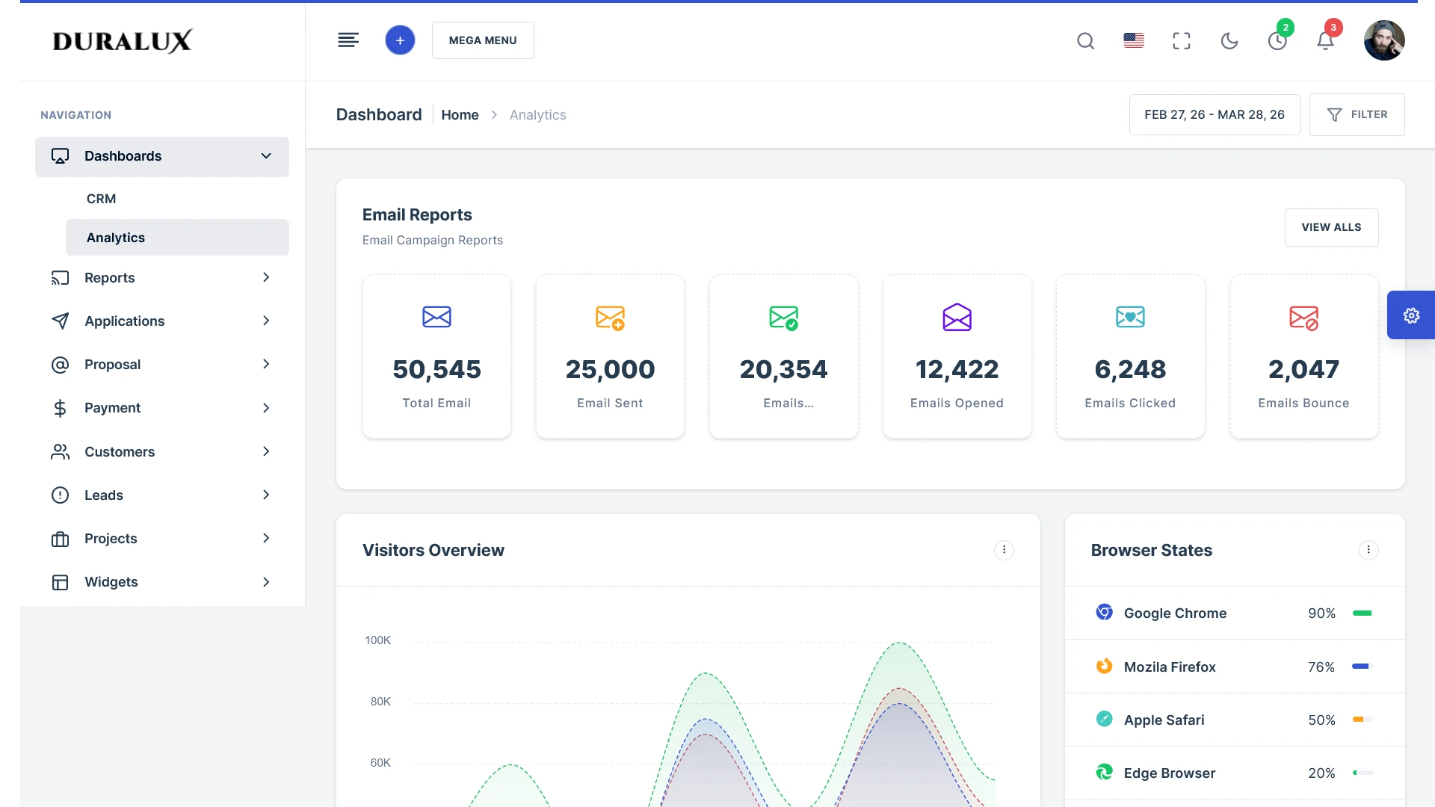Open the header search icon
The width and height of the screenshot is (1435, 807).
1086,40
